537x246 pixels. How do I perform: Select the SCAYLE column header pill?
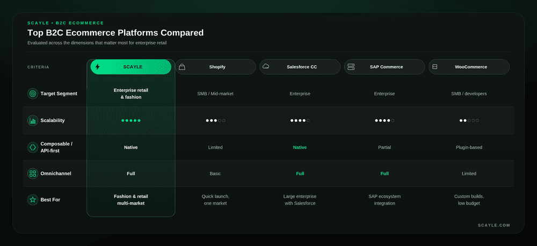click(131, 67)
